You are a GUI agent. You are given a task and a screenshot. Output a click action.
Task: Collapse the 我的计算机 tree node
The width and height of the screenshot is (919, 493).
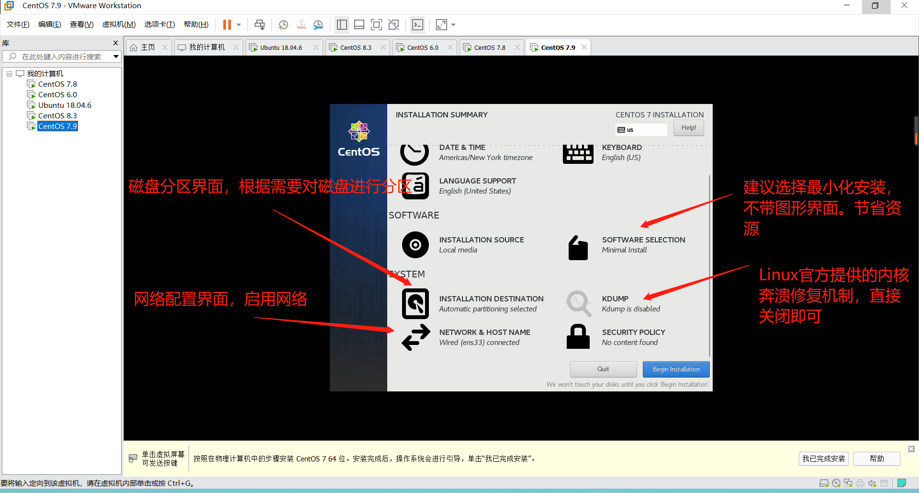(9, 74)
